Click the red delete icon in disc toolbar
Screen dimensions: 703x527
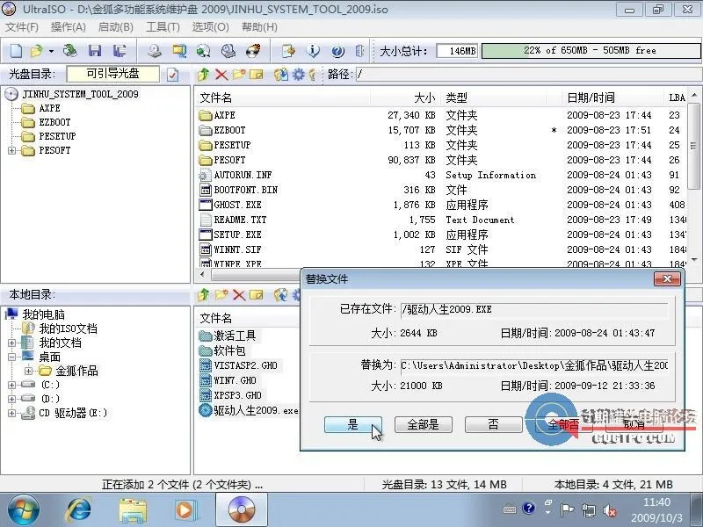(220, 76)
